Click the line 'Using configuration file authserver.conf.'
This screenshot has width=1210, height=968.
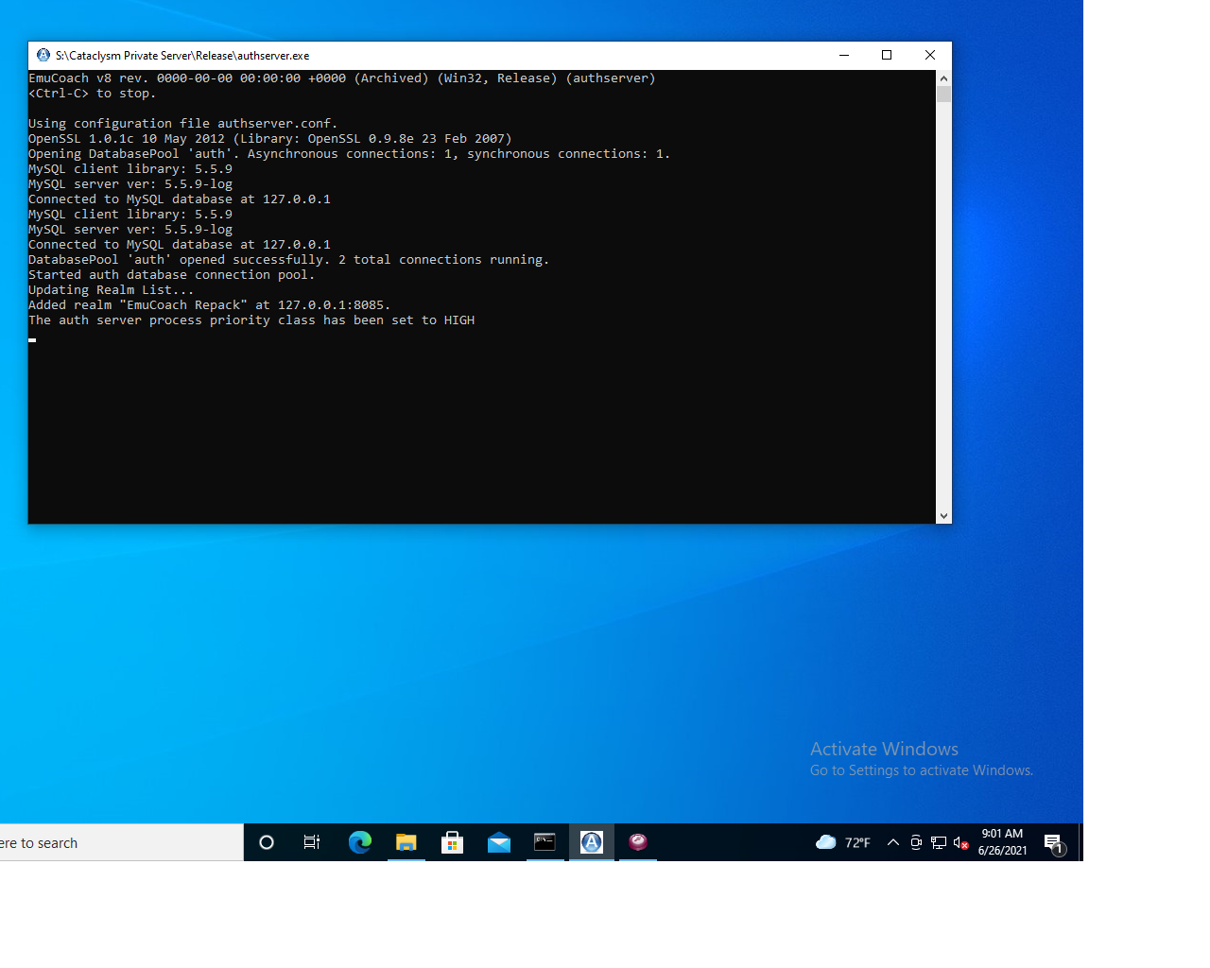(x=182, y=124)
